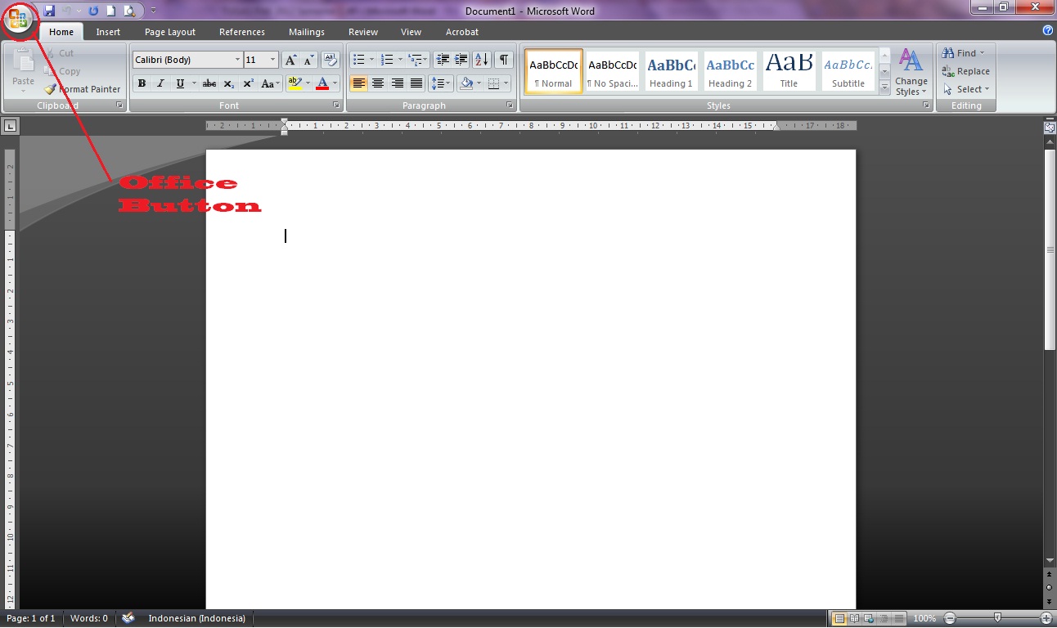This screenshot has height=628, width=1057.
Task: Apply the yellow text highlight color
Action: pos(295,83)
